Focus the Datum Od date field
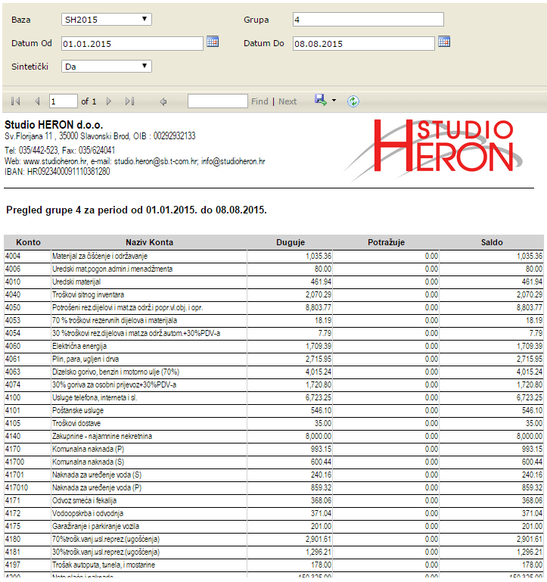This screenshot has height=582, width=547. click(x=132, y=44)
